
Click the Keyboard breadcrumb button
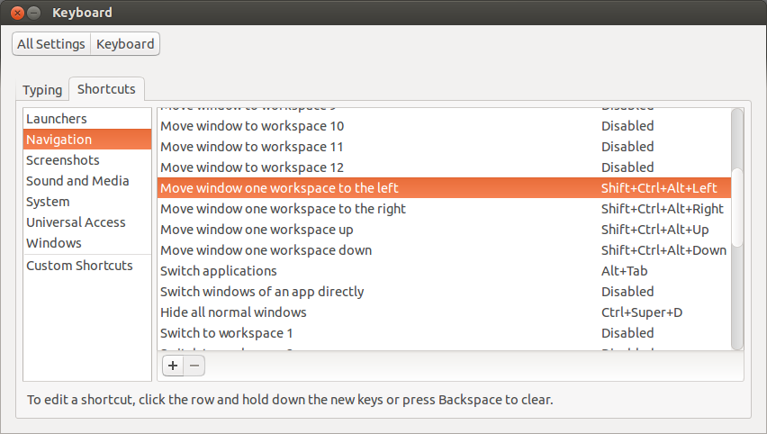click(125, 44)
